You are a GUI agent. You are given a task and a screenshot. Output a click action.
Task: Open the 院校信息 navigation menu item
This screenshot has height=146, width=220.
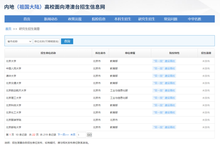pyautogui.click(x=99, y=19)
